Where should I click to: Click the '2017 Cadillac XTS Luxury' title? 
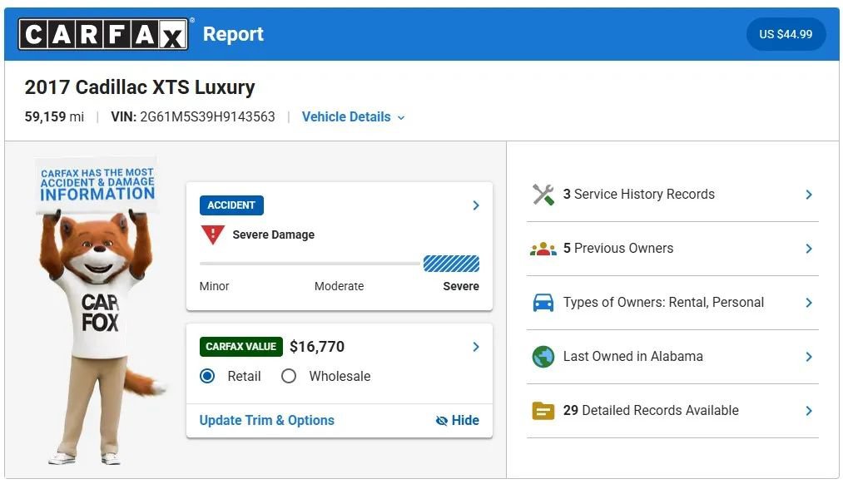pos(140,87)
